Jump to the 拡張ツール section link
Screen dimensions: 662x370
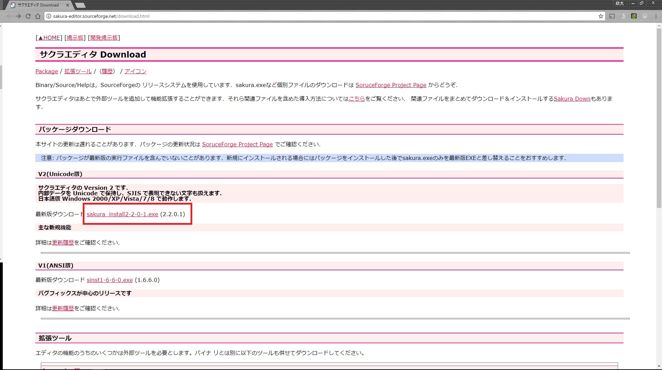(x=78, y=71)
